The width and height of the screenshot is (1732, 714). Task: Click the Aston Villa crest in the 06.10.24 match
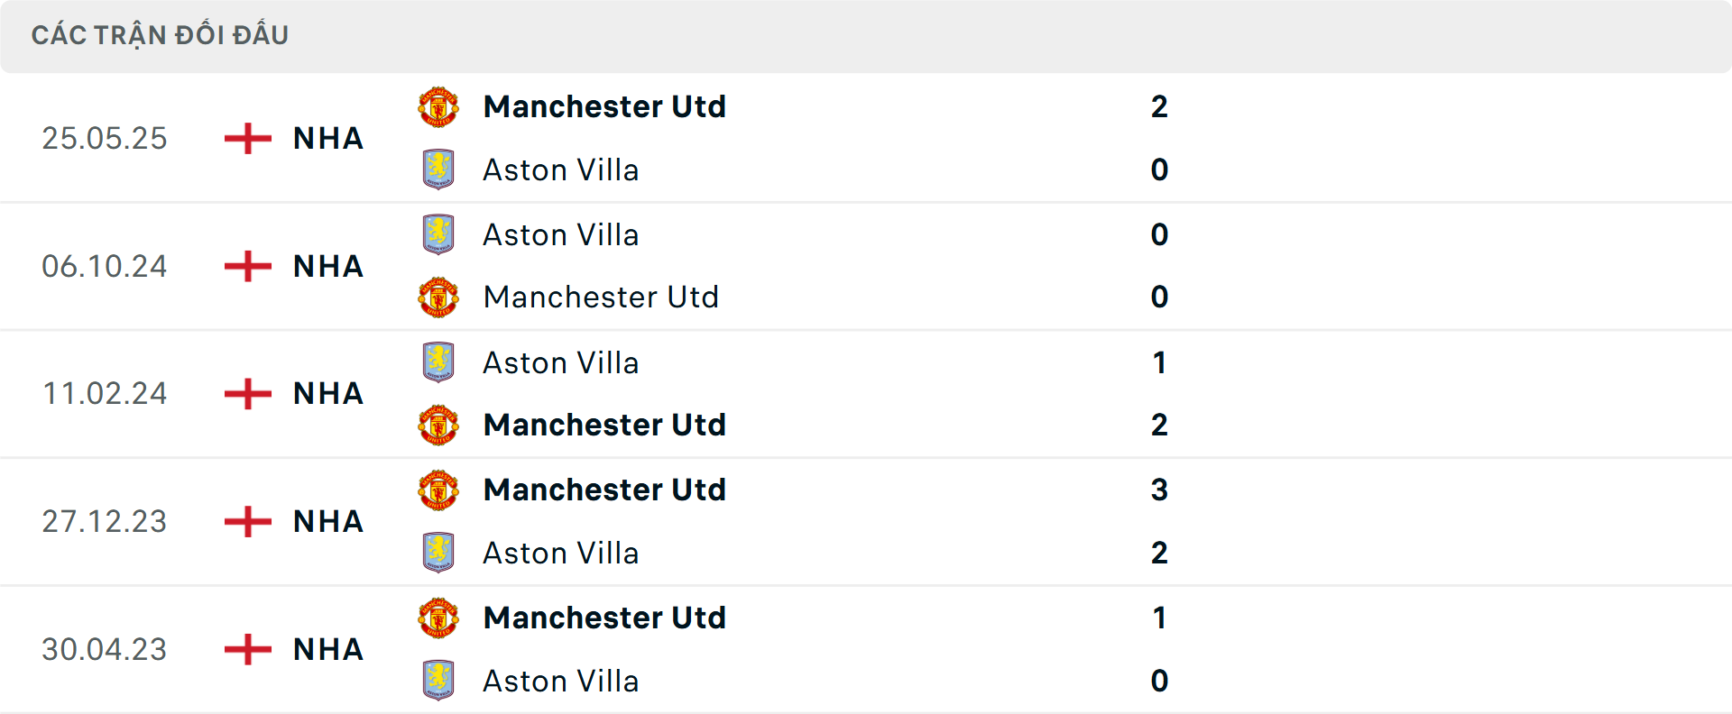tap(439, 234)
